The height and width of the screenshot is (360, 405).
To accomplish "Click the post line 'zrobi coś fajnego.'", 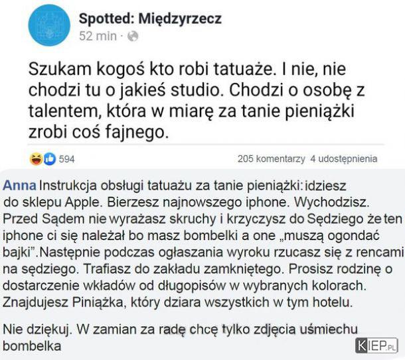I will [x=98, y=133].
